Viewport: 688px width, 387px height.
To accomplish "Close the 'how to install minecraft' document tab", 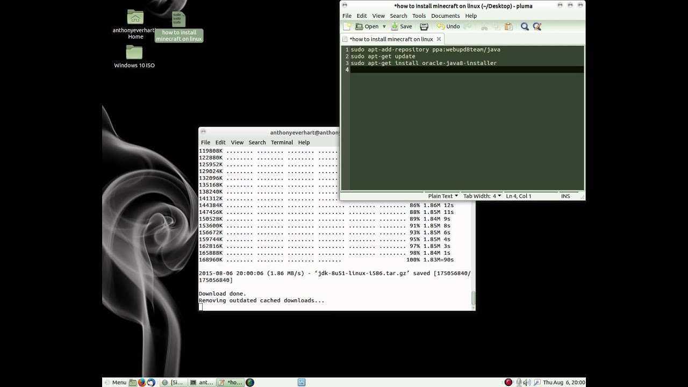I will pyautogui.click(x=439, y=39).
